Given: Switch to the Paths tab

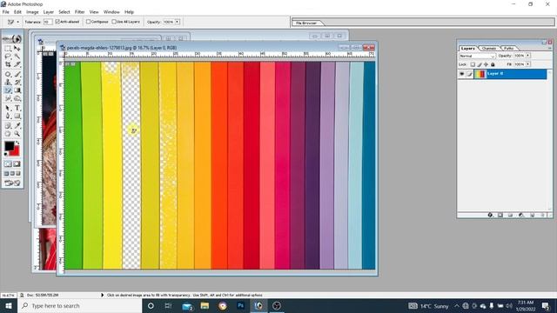Looking at the screenshot, I should pos(508,48).
